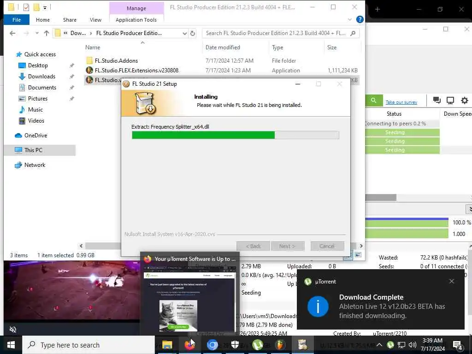The height and width of the screenshot is (354, 472).
Task: Show hidden system tray icons
Action: click(x=379, y=345)
